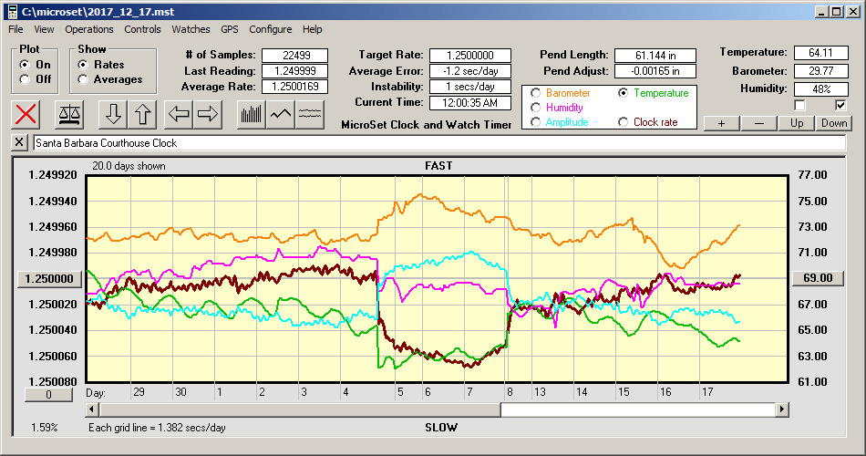Open the File menu

pyautogui.click(x=15, y=29)
